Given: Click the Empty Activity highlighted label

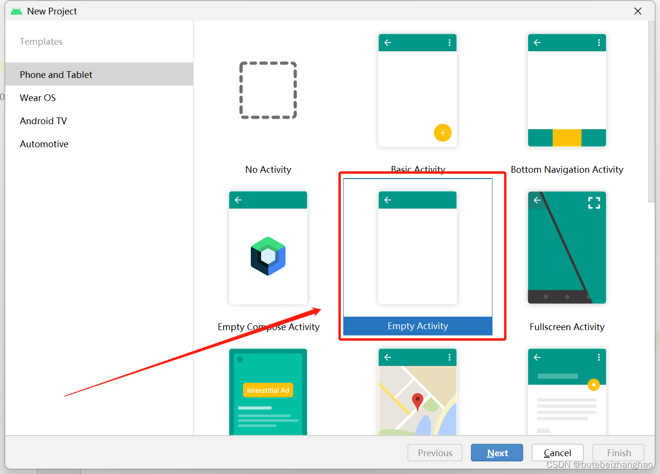Looking at the screenshot, I should pos(417,326).
